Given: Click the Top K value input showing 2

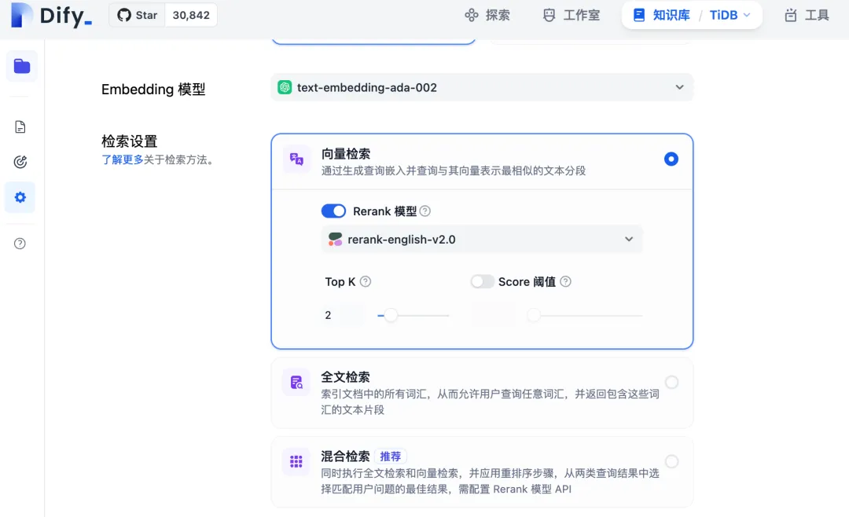Looking at the screenshot, I should click(x=340, y=315).
